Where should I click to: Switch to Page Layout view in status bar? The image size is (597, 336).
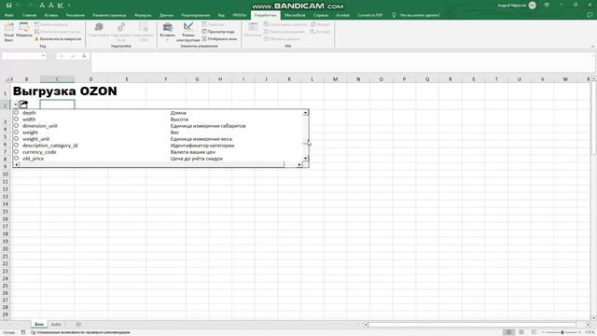point(521,332)
